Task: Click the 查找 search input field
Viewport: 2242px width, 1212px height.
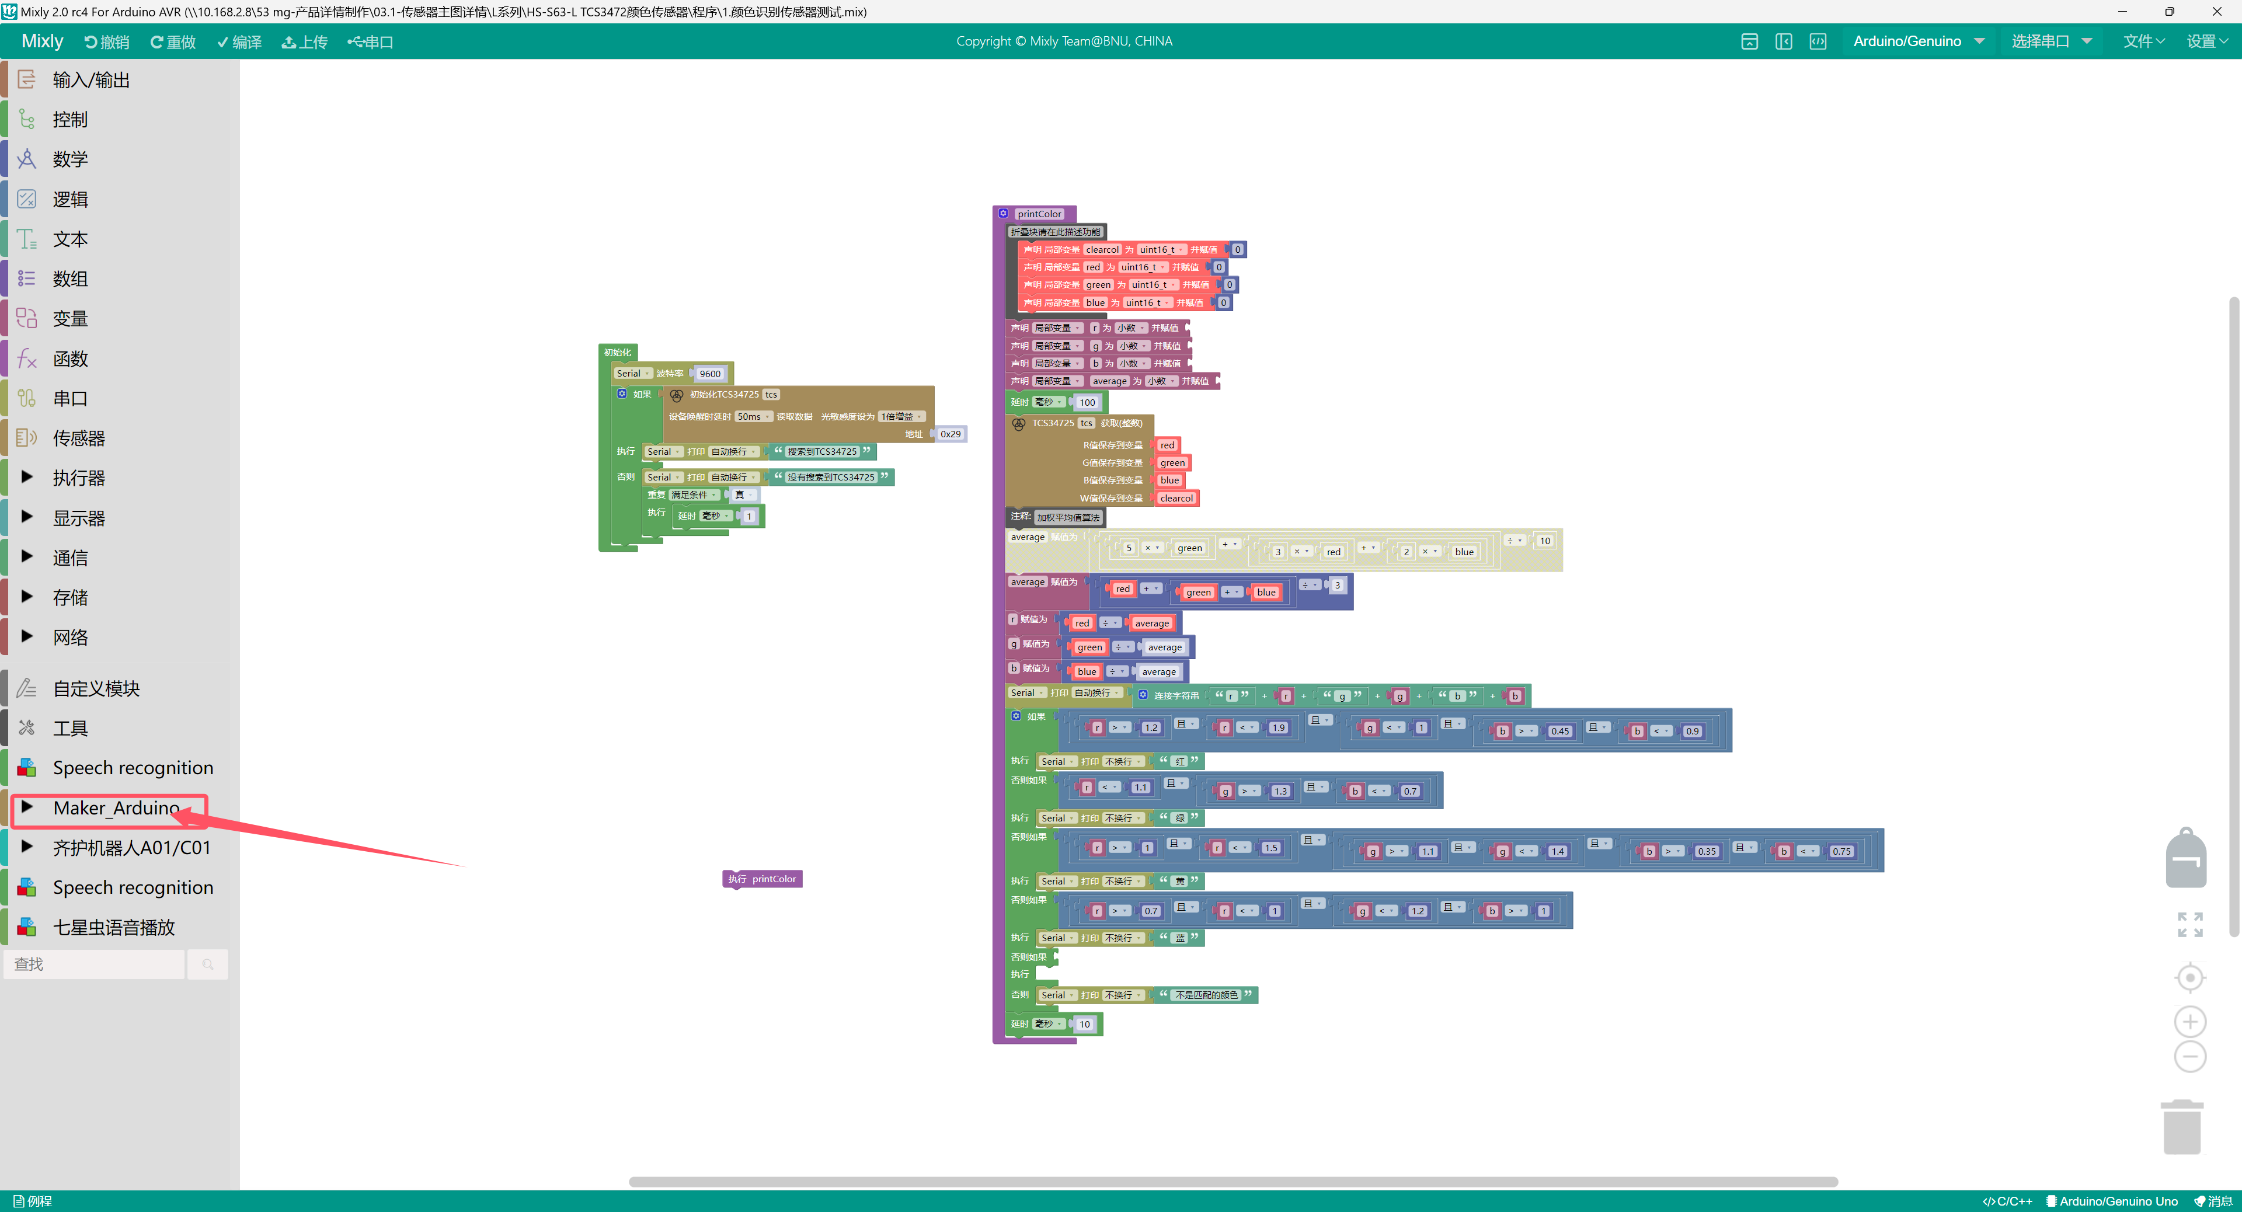Action: click(94, 964)
